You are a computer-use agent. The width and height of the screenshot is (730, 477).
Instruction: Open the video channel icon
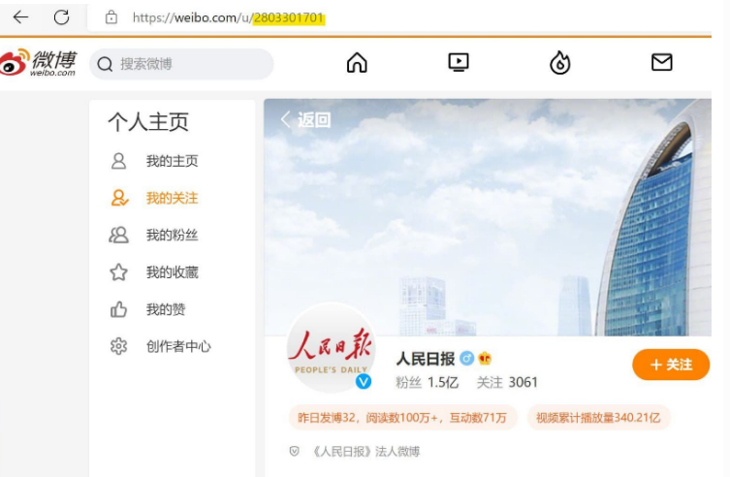pyautogui.click(x=459, y=62)
